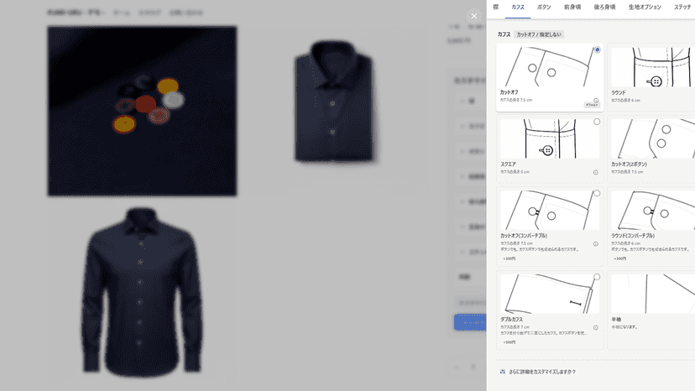Close the customization panel with the X icon

point(473,16)
